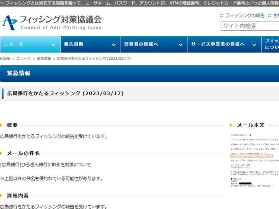Expand the ニュース chevron arrow
Viewport: 279px width, 209px height.
coord(53,45)
